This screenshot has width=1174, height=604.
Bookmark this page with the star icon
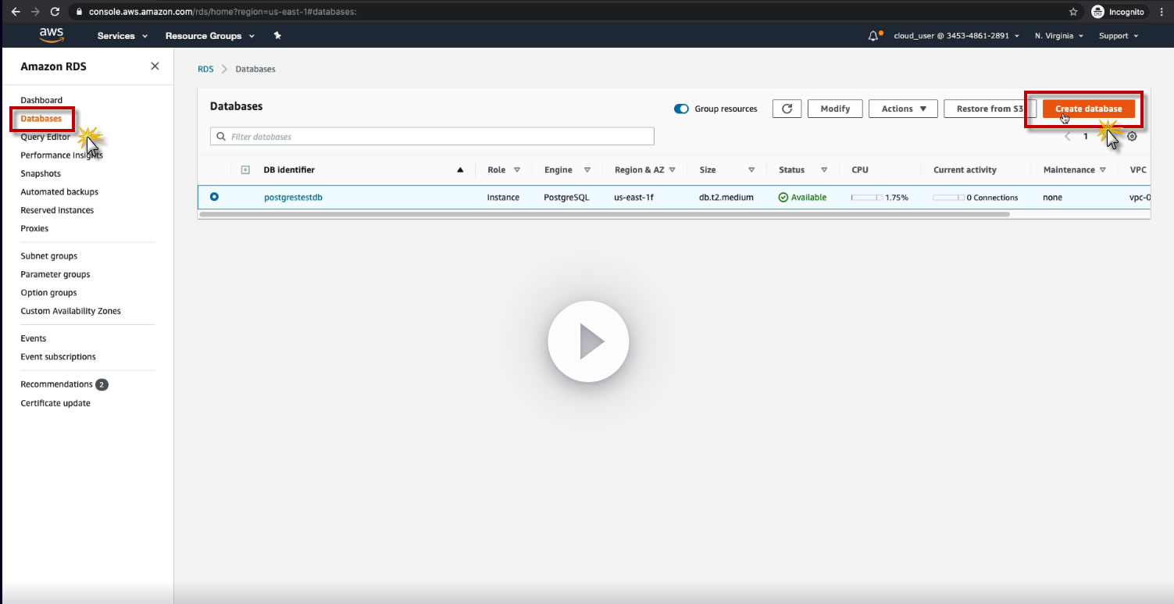1073,12
